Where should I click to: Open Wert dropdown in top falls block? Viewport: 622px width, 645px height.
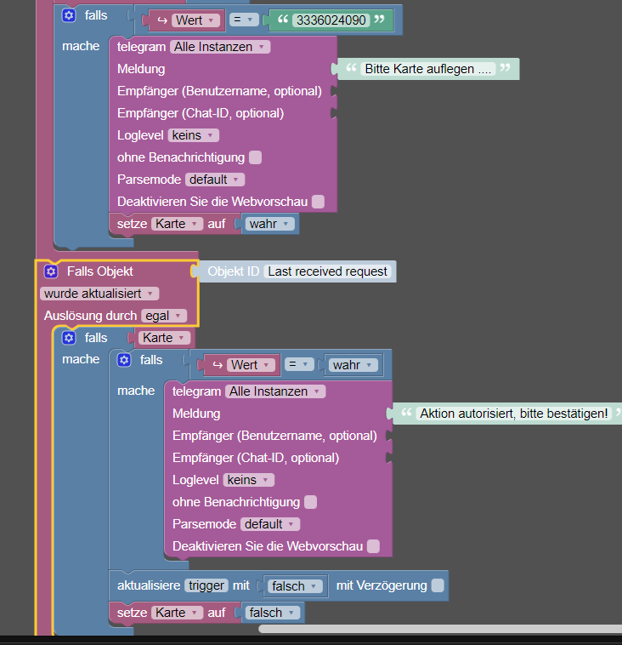coord(195,20)
